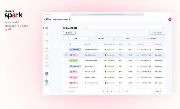The image size is (180, 109).
Task: Switch to the All files tab
Action: coord(76,38)
